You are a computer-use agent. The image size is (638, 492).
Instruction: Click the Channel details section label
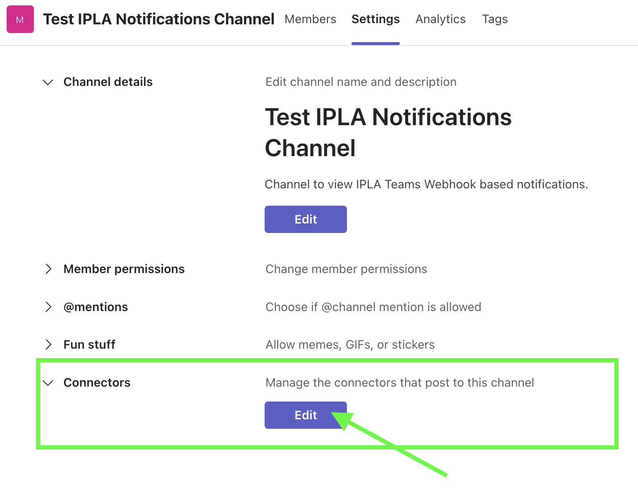108,82
